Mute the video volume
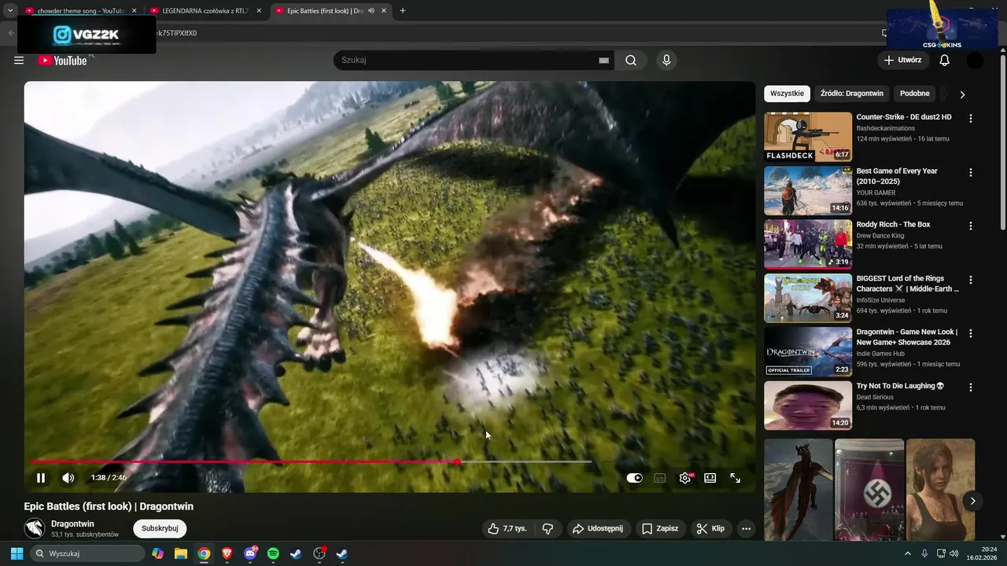 (x=68, y=478)
